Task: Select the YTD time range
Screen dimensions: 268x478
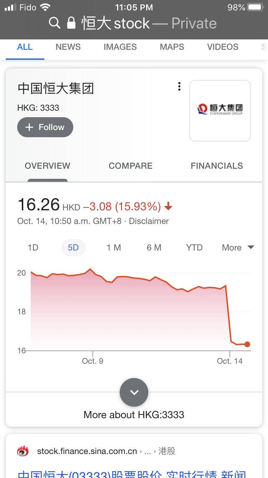Action: 194,248
